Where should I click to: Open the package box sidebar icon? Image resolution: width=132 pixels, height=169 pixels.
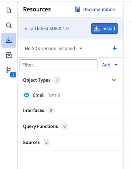coord(9,55)
